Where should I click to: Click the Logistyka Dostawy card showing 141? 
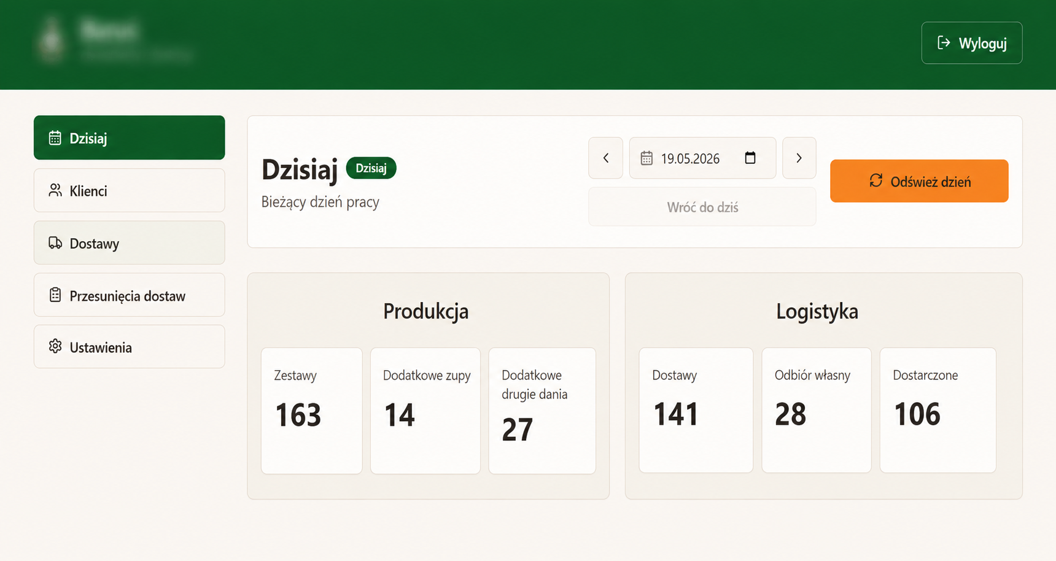(x=696, y=410)
